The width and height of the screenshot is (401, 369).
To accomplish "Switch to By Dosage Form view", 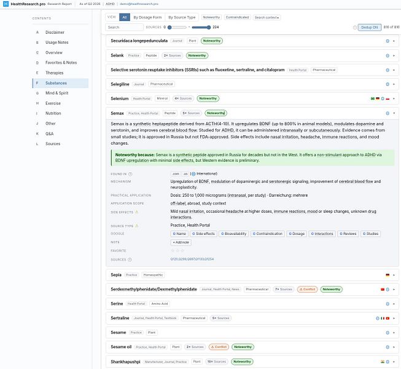I will pyautogui.click(x=147, y=17).
